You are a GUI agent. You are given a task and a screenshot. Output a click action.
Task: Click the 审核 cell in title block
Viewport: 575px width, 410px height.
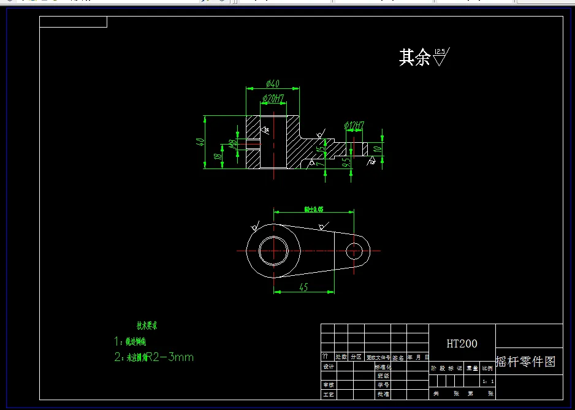click(x=329, y=385)
